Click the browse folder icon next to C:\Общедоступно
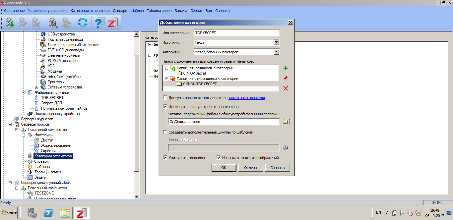Viewport: 453px width, 220px height. pos(286,122)
